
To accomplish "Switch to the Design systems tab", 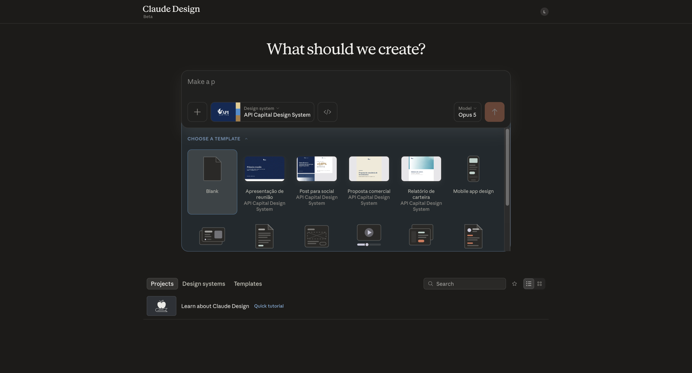I will pos(204,284).
